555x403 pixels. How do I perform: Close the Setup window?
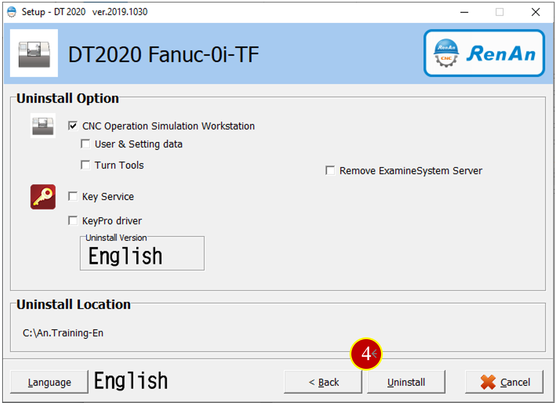coord(535,12)
